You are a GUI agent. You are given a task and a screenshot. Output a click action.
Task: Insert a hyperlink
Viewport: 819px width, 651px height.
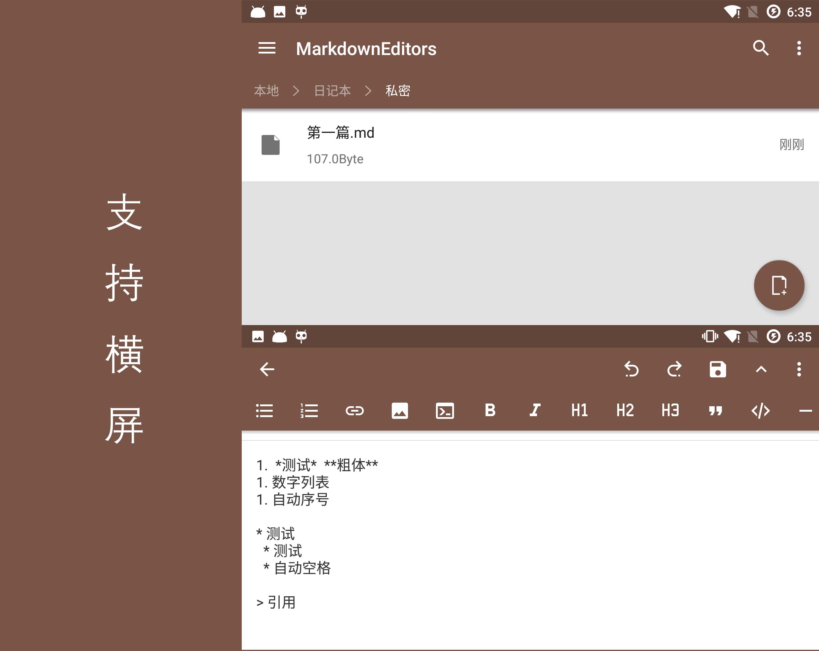click(x=354, y=410)
